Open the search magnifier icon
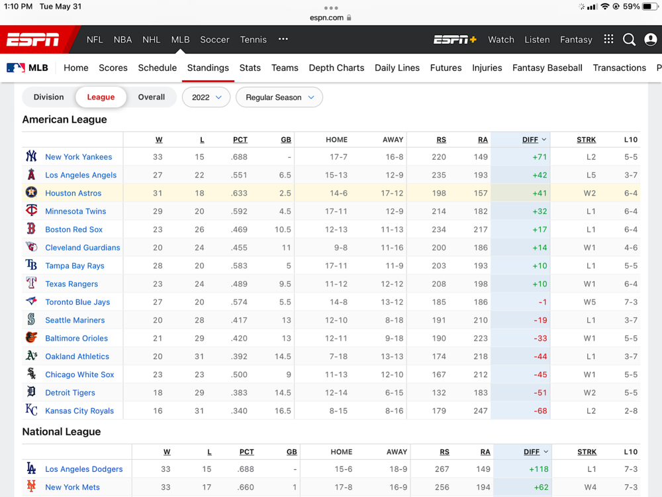Image resolution: width=662 pixels, height=497 pixels. [629, 40]
